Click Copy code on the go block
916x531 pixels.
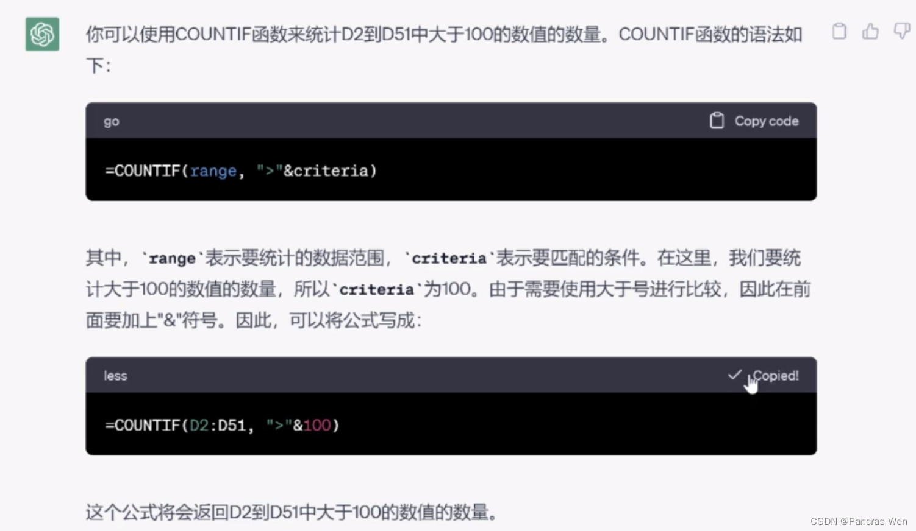pyautogui.click(x=754, y=121)
